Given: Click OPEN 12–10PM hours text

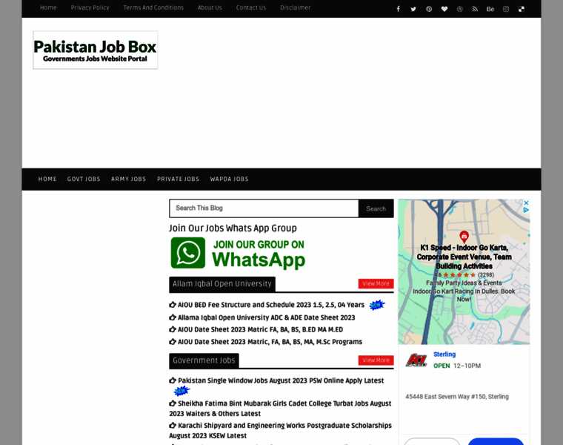Looking at the screenshot, I should coord(457,366).
